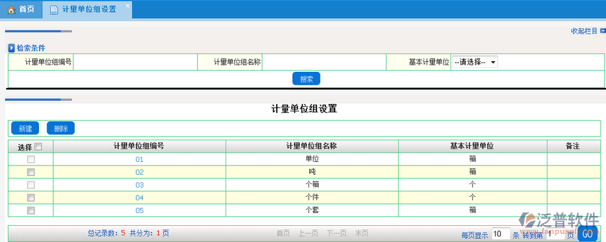606x242 pixels.
Task: Open the 基本计量单位 dropdown
Action: coord(475,62)
